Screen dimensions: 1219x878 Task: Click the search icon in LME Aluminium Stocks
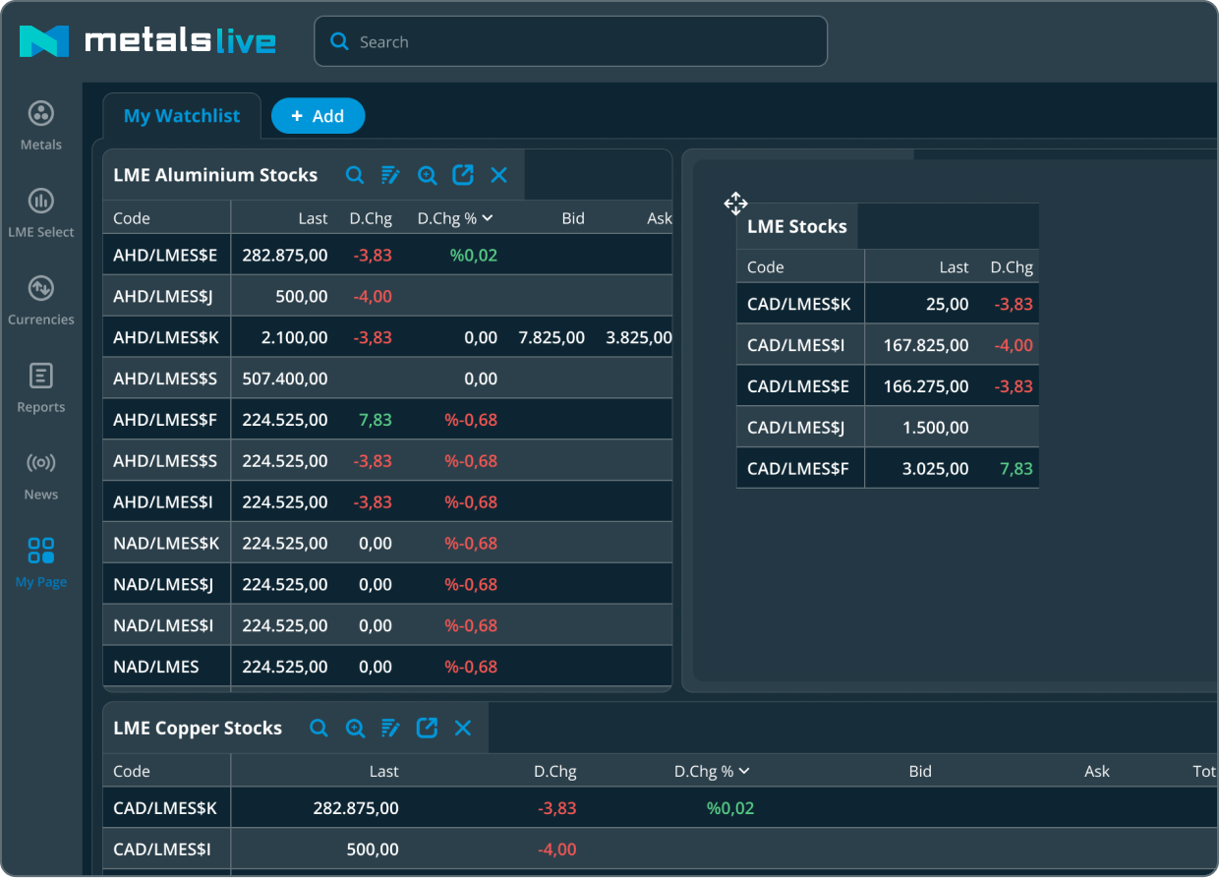pos(355,175)
